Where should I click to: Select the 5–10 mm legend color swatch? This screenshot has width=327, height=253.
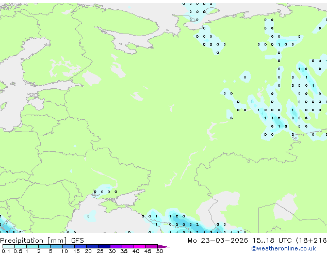pyautogui.click(x=56, y=246)
